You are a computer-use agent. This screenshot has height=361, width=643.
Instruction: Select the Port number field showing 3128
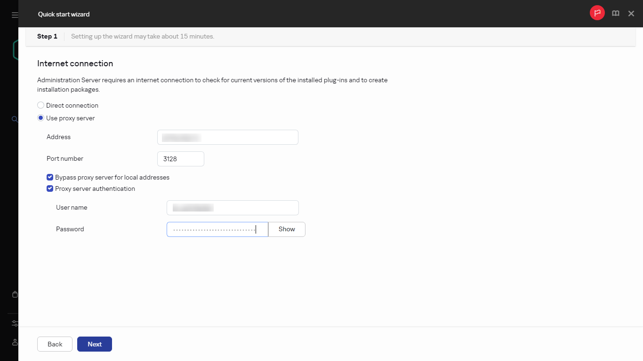click(180, 158)
